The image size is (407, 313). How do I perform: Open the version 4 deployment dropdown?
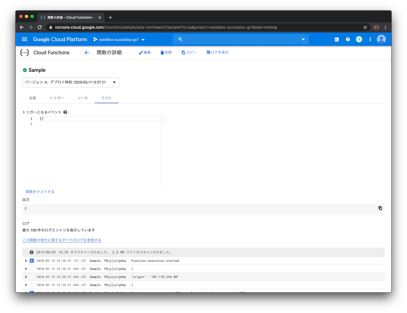pos(71,82)
